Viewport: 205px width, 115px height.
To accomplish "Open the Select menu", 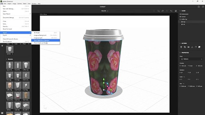I will [25, 4].
